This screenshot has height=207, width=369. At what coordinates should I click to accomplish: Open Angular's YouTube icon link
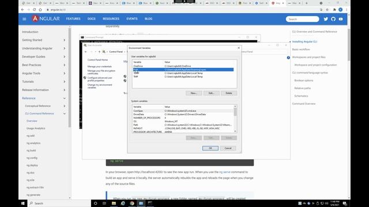pos(341,19)
